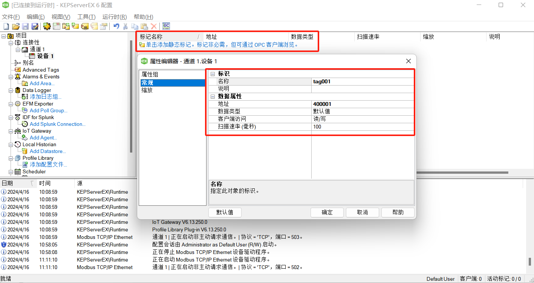Viewport: 534px width, 283px height.
Task: Click the Add Splunk Connection... link
Action: [58, 124]
